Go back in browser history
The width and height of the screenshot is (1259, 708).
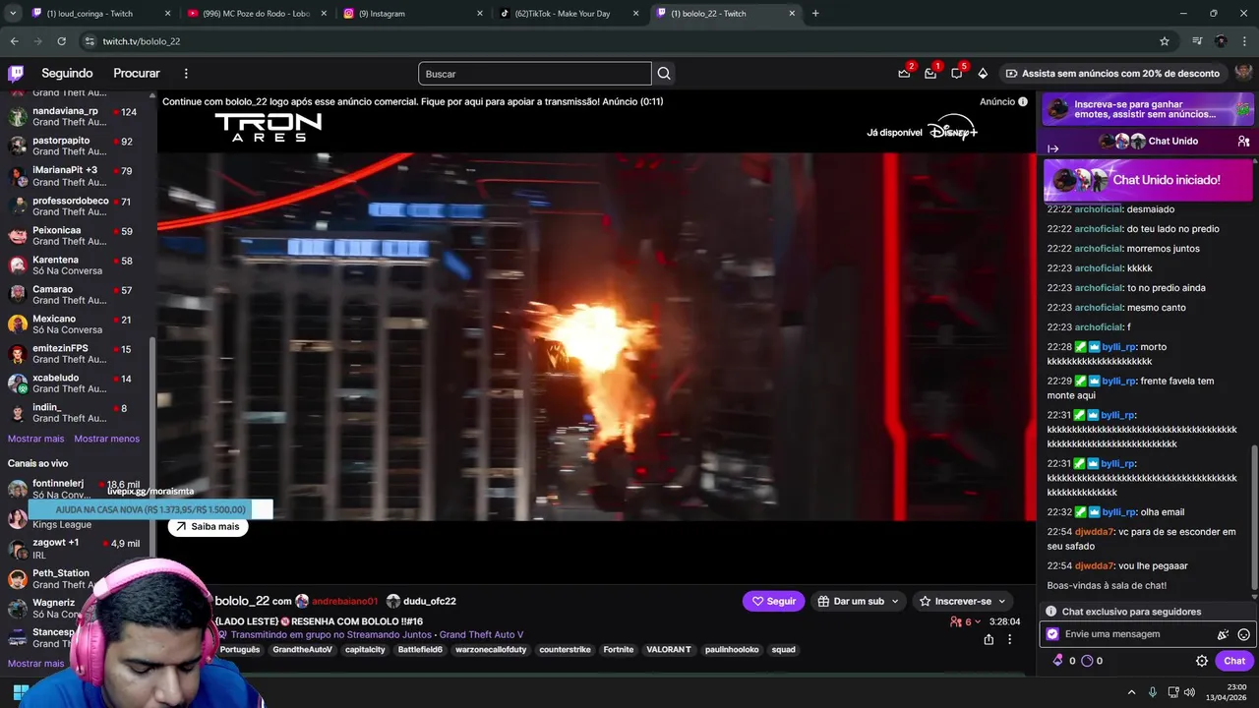(14, 41)
